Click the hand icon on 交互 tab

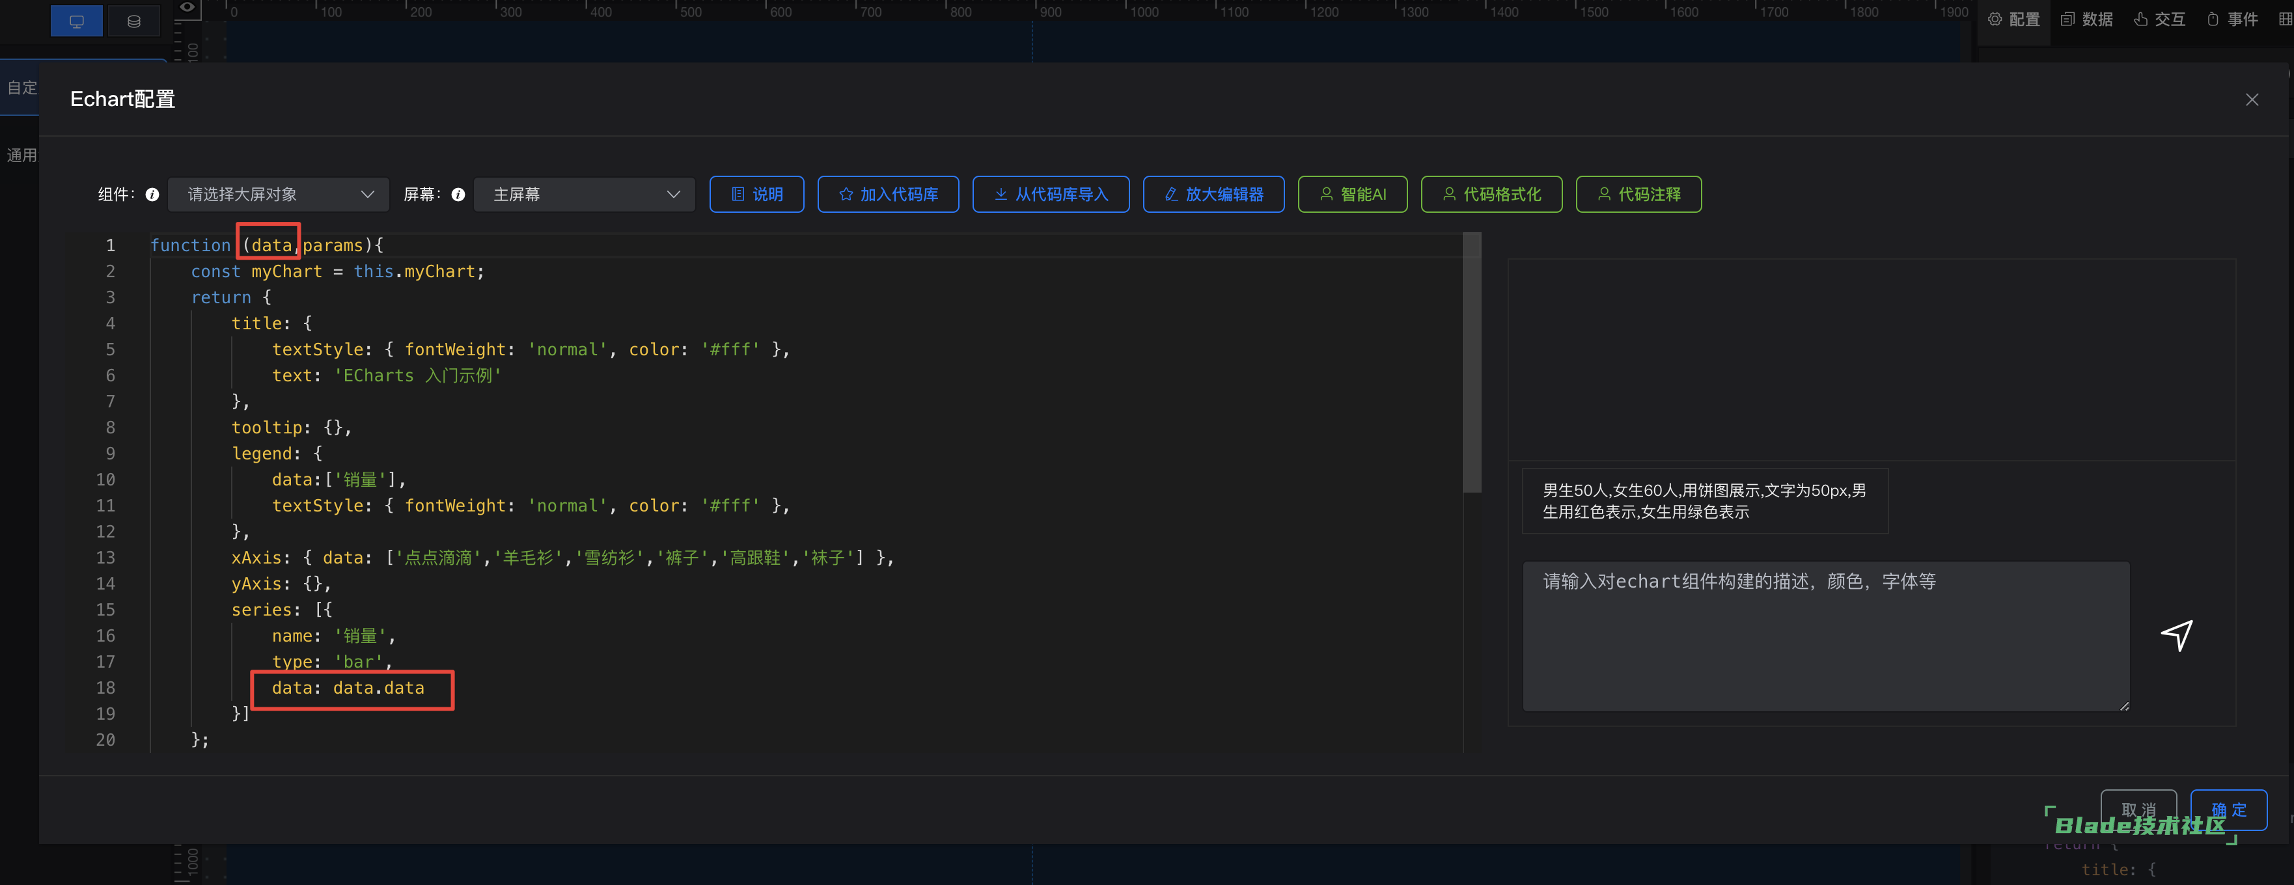(2141, 20)
